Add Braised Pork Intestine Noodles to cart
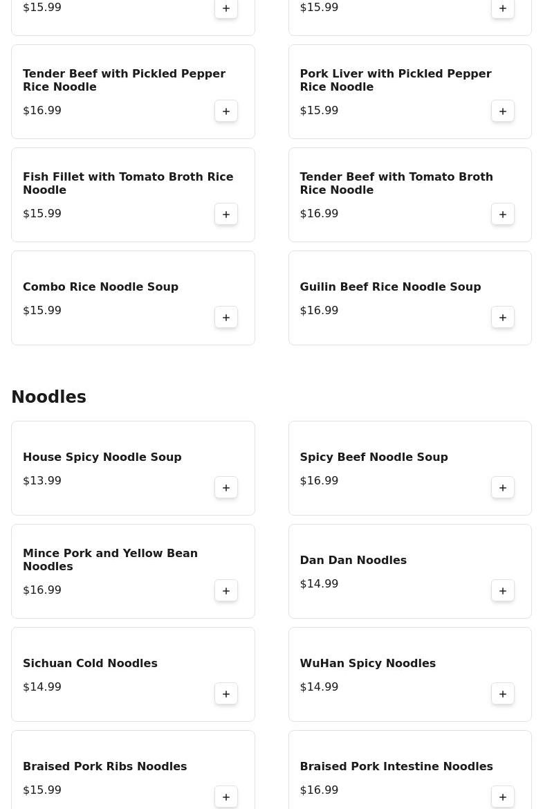 503,797
